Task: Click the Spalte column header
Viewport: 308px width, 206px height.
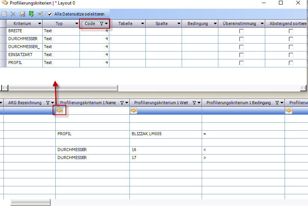Action: pos(162,23)
